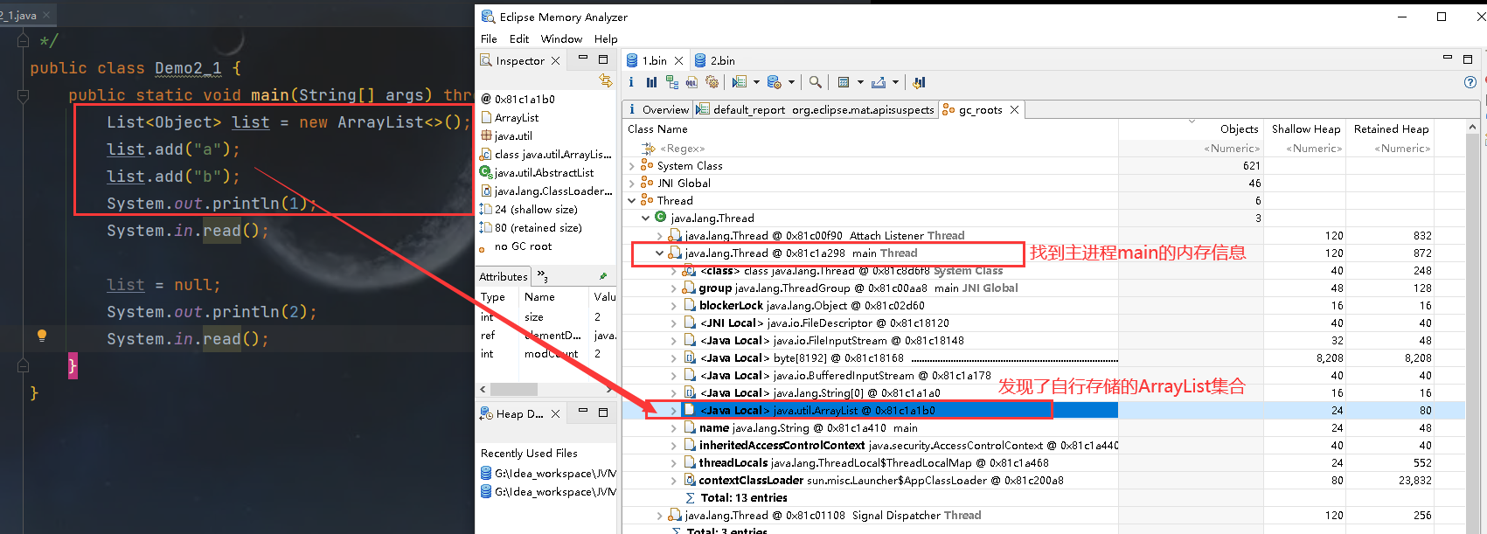Screen dimensions: 1487x534
Task: Sort by the Retained Heap column header
Action: click(1391, 129)
